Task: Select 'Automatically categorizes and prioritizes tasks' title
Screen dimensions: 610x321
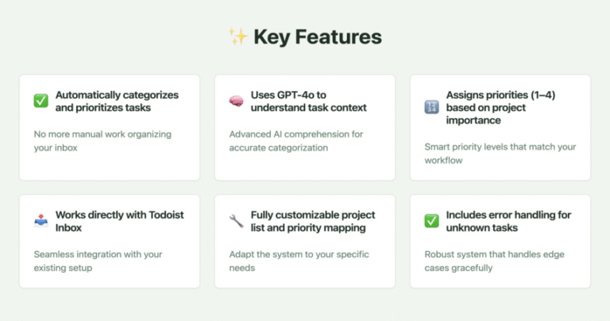Action: [117, 101]
